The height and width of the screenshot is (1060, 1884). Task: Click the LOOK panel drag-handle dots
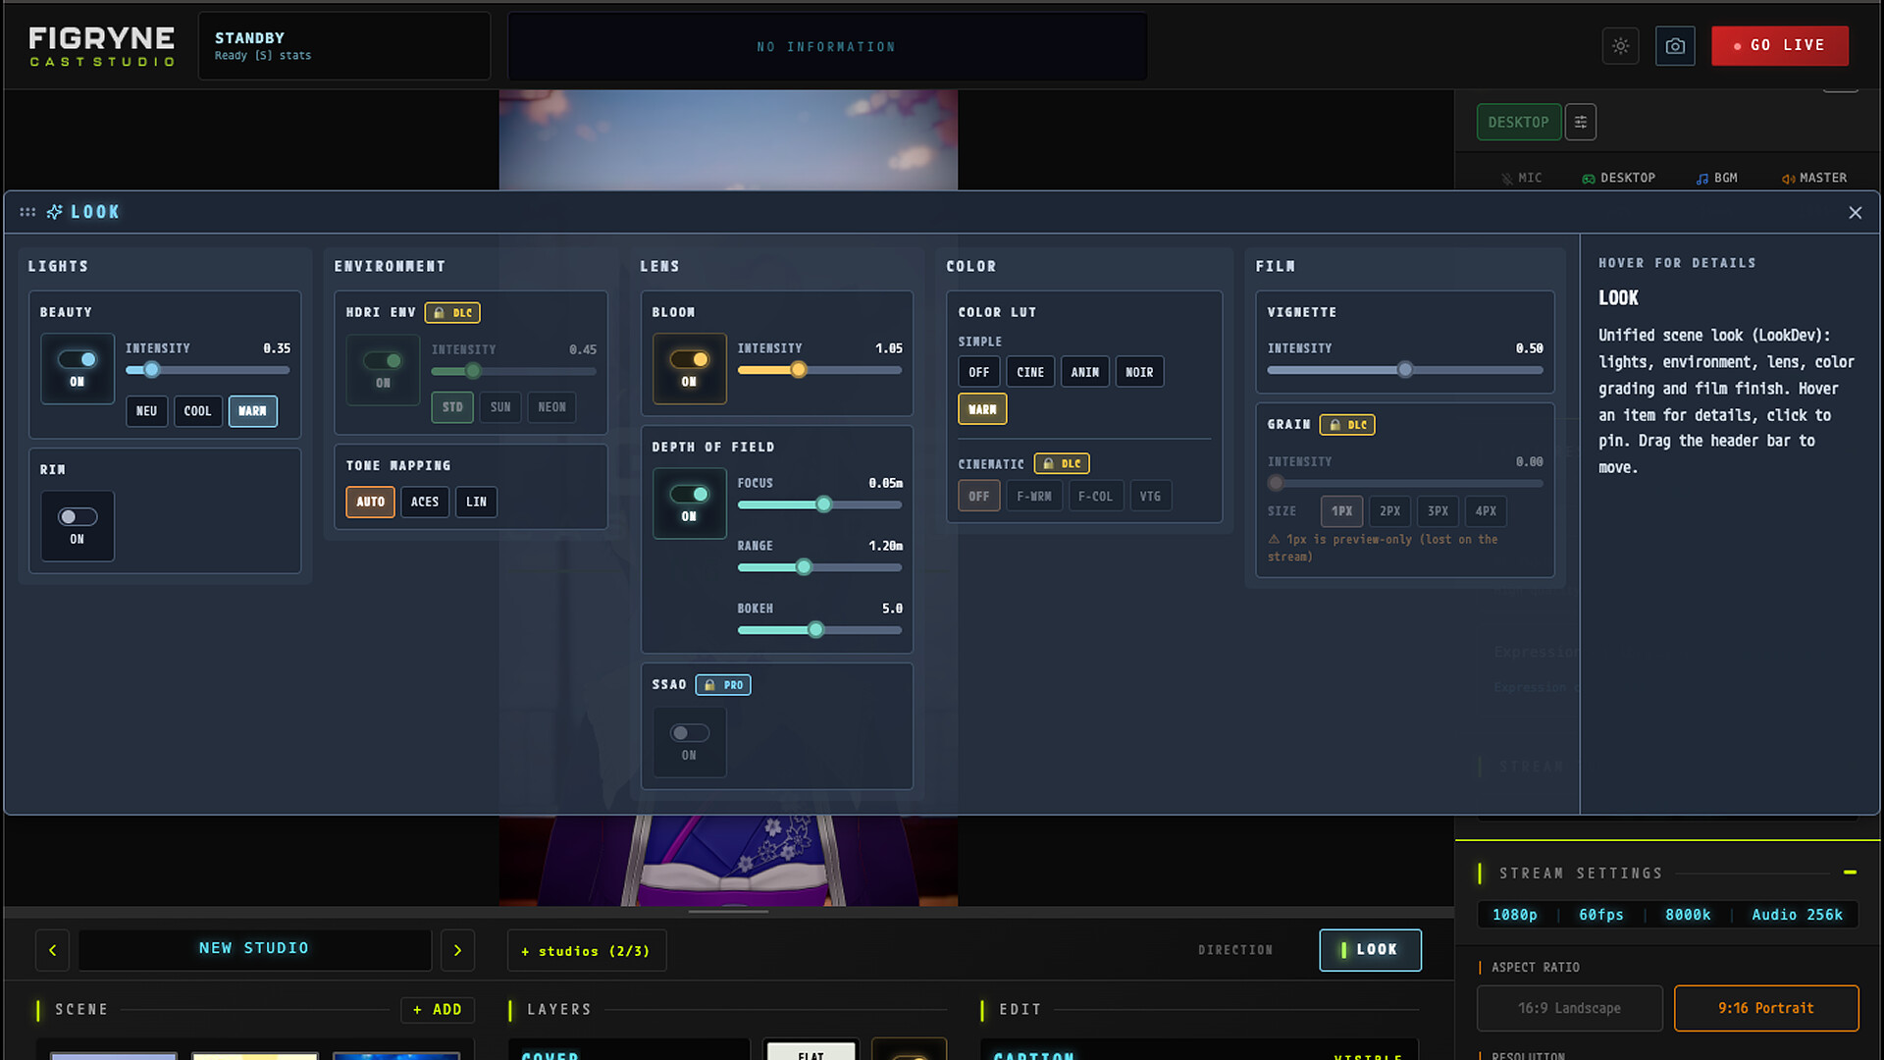[27, 212]
